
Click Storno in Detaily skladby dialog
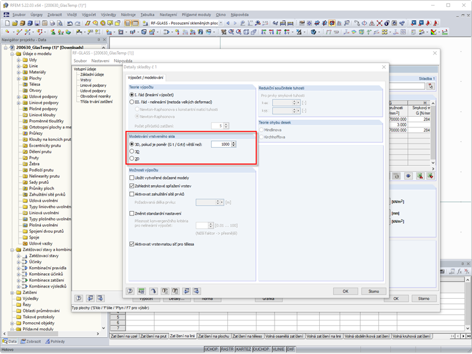coord(374,291)
